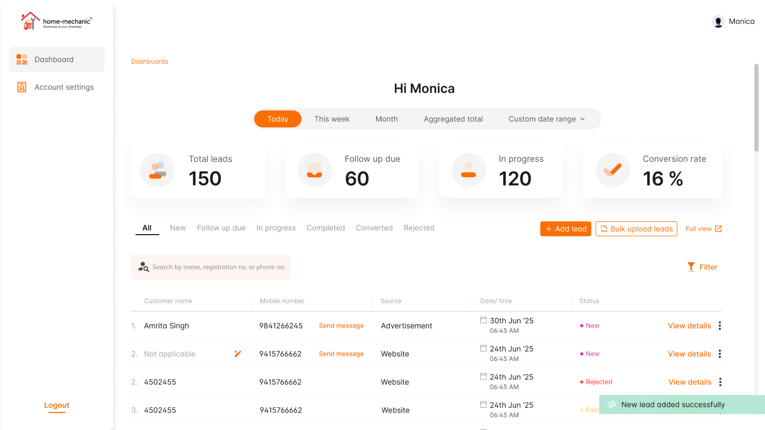Click the Account settings icon

[x=22, y=87]
